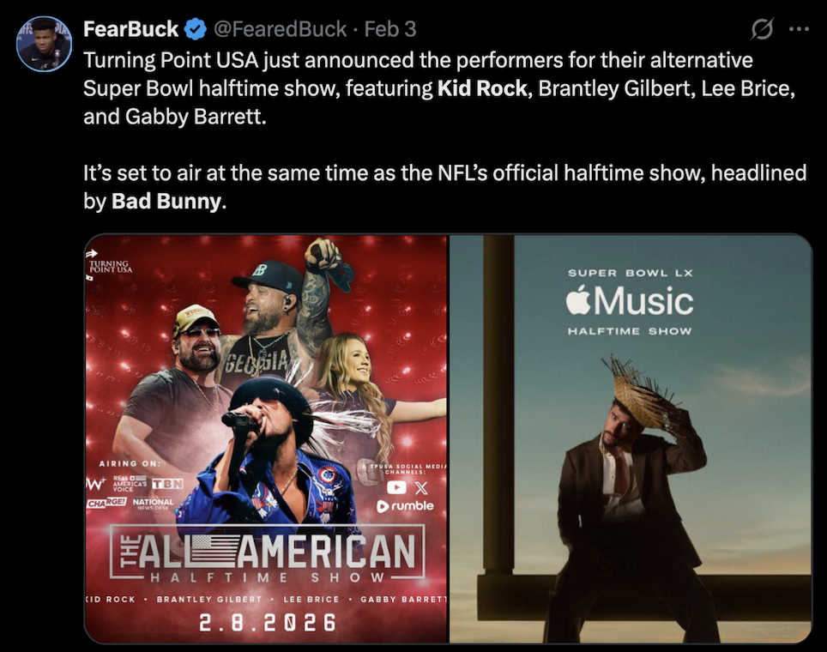This screenshot has width=827, height=652.
Task: Click the YouTube icon on the poster
Action: coord(396,487)
